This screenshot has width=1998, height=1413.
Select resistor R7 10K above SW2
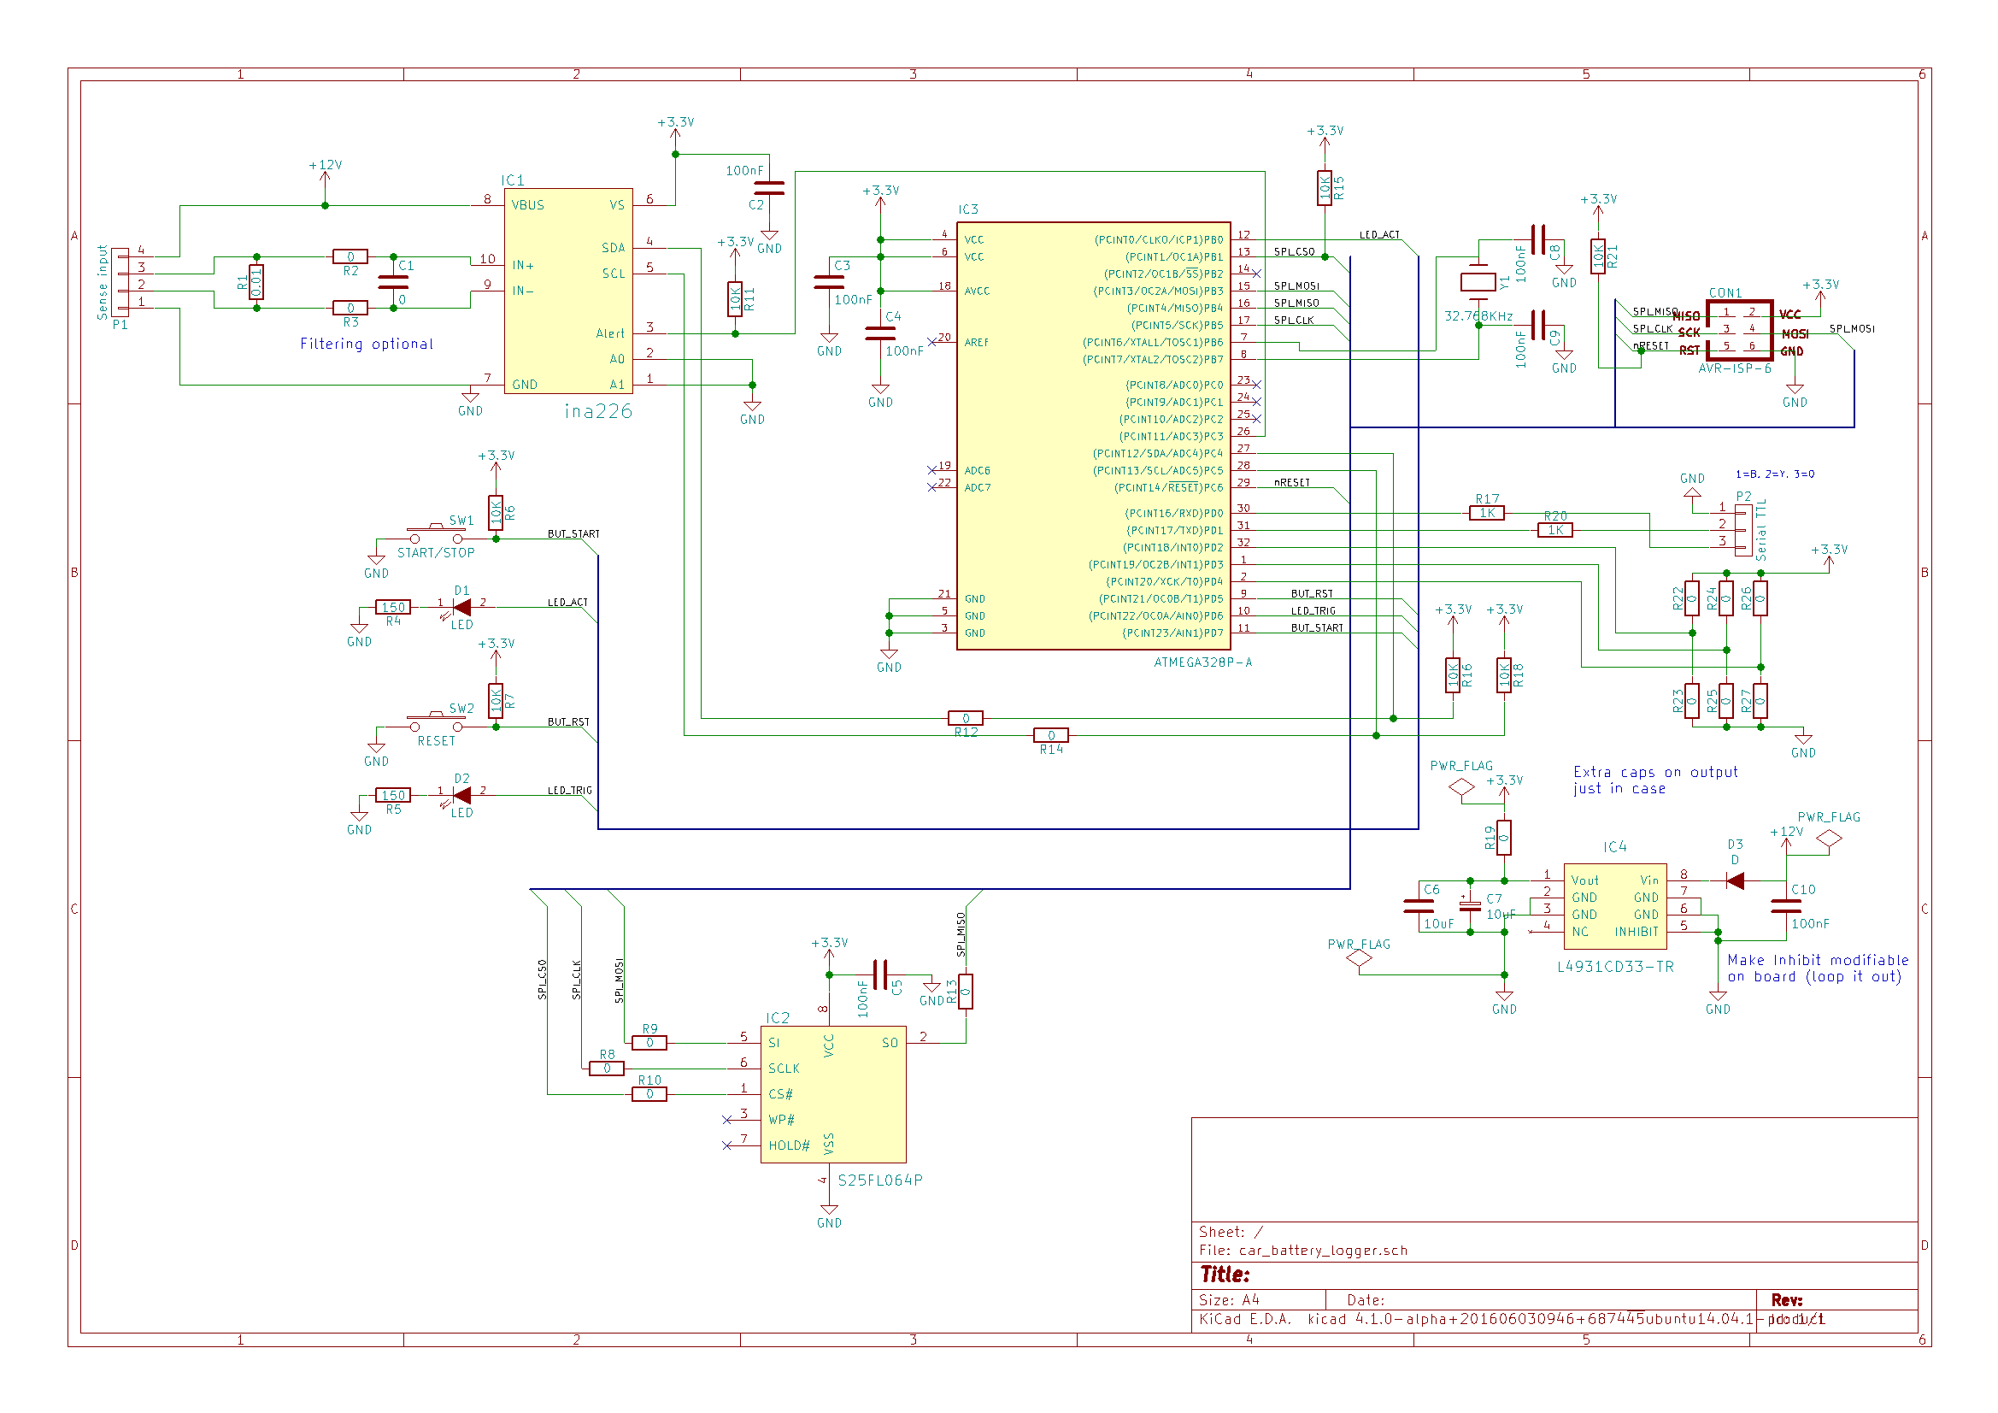[495, 701]
